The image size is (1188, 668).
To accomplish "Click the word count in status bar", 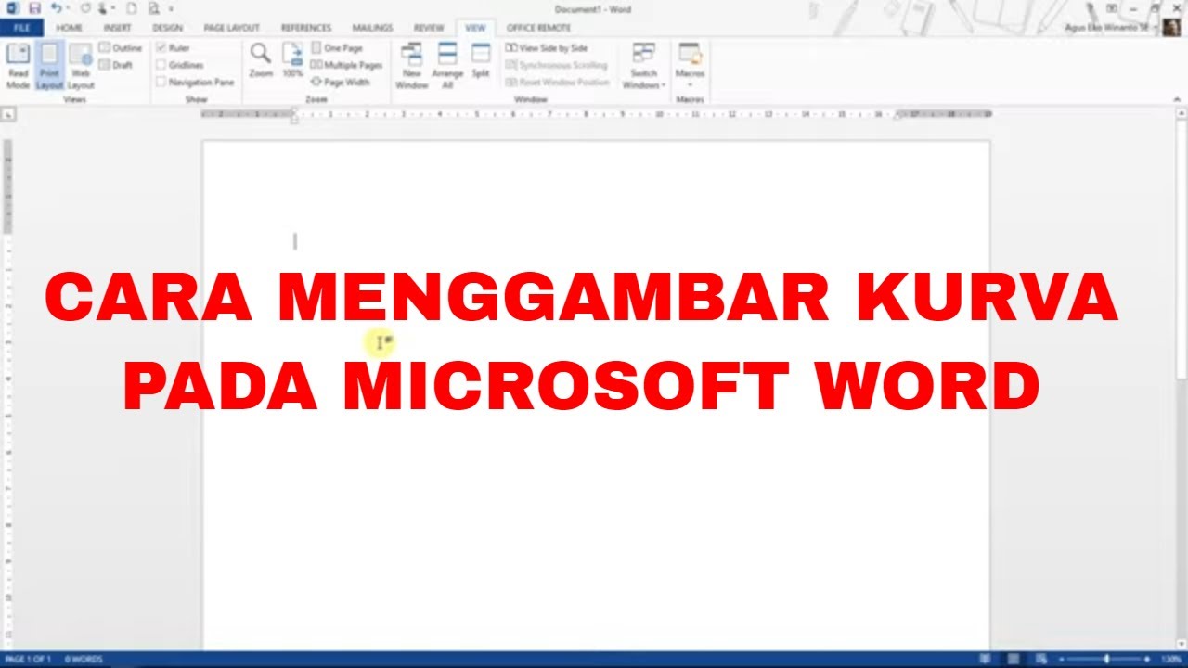I will [84, 659].
